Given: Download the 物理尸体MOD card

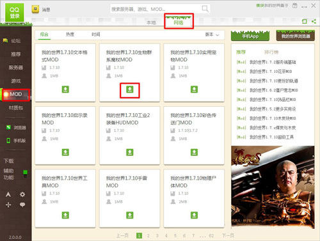Looking at the screenshot, I should (x=194, y=215).
